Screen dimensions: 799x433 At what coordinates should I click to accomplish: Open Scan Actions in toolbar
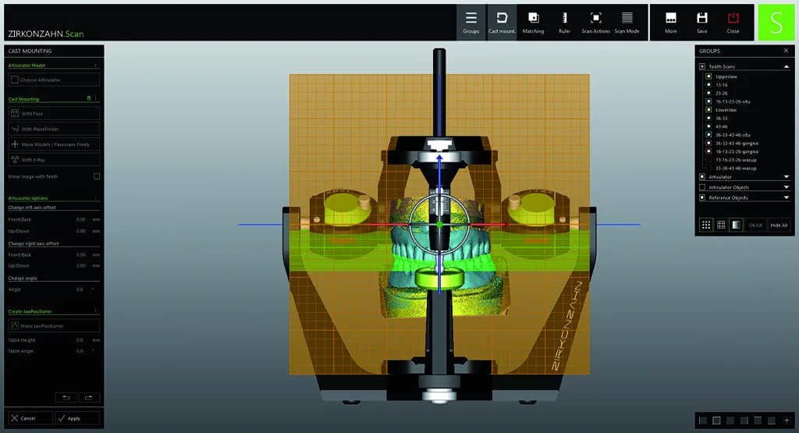pyautogui.click(x=595, y=23)
